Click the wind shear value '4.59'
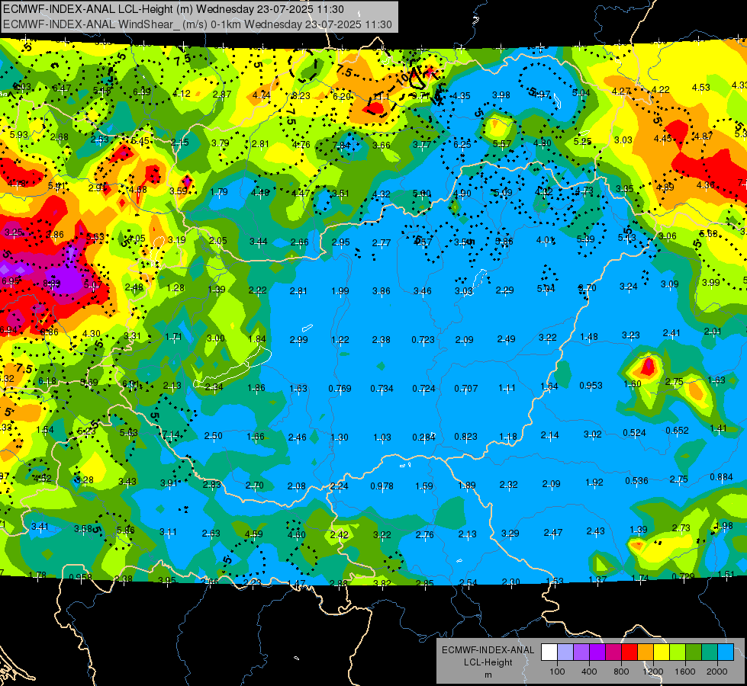Screen dimensions: 747x686 pos(253,534)
